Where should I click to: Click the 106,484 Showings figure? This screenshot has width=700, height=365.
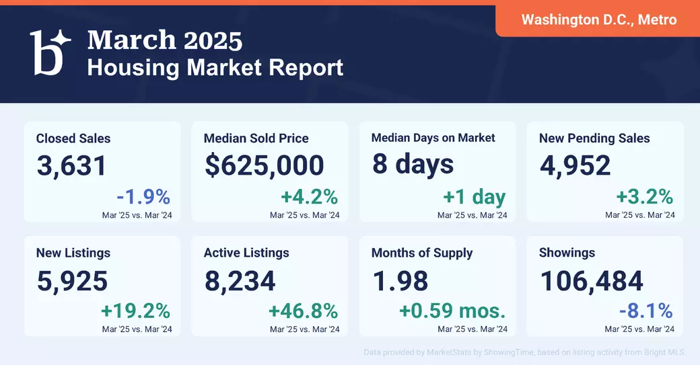pyautogui.click(x=592, y=281)
